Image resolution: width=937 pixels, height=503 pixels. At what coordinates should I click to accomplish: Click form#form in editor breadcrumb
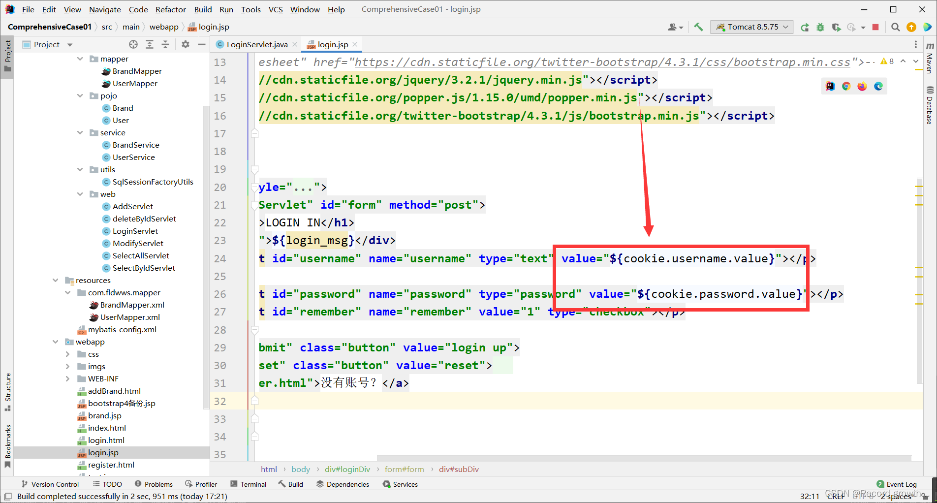pyautogui.click(x=405, y=469)
